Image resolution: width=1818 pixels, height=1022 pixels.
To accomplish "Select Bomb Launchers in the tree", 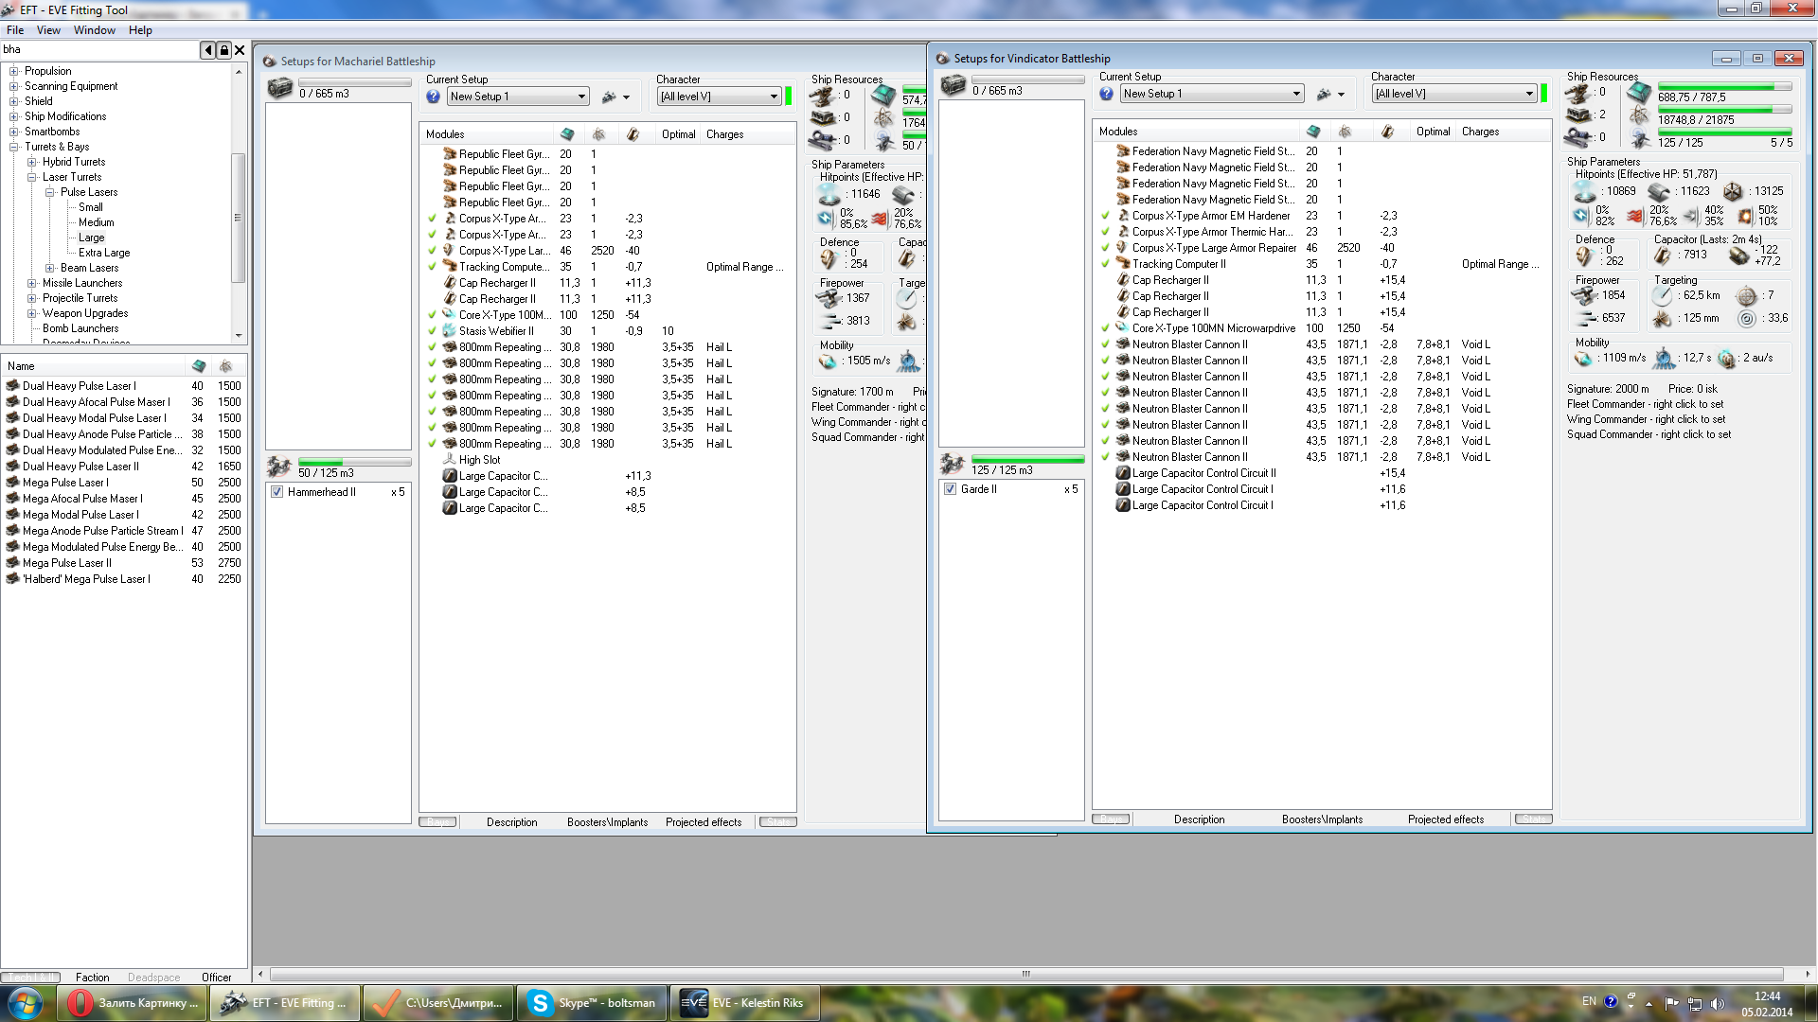I will point(80,328).
